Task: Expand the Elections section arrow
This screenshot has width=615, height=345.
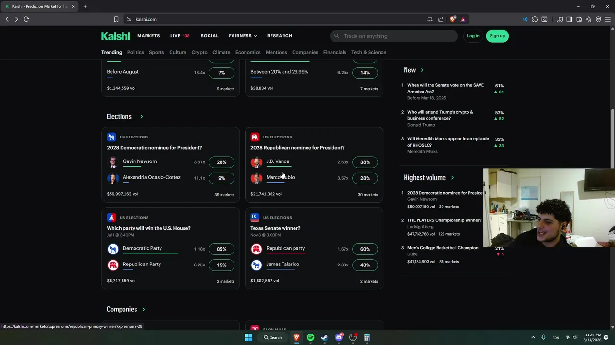Action: pyautogui.click(x=141, y=116)
